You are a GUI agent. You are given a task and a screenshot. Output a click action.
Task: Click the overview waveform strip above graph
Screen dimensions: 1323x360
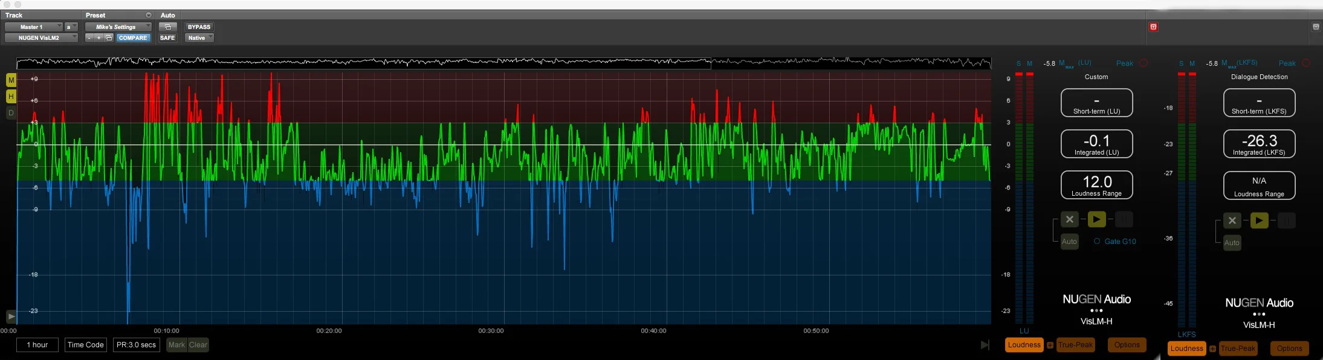click(x=503, y=63)
